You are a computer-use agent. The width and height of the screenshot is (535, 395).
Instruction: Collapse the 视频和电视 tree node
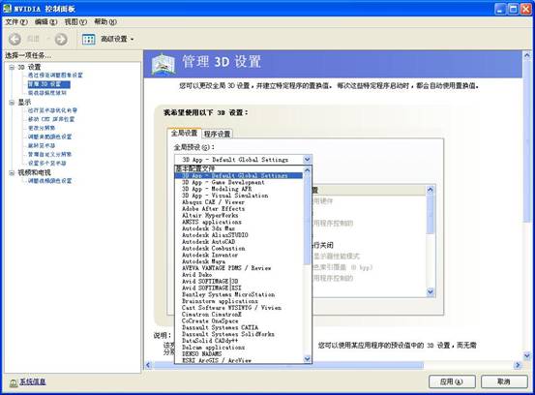point(12,172)
